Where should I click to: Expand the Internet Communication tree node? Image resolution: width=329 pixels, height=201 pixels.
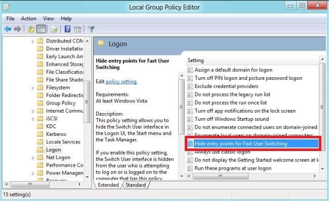pyautogui.click(x=33, y=111)
